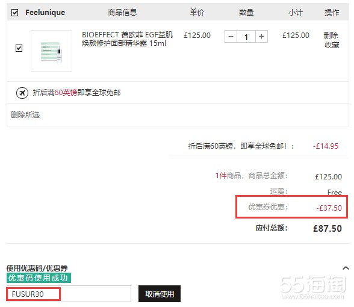Click the 使用优惠码/优惠券 heading

click(37, 268)
